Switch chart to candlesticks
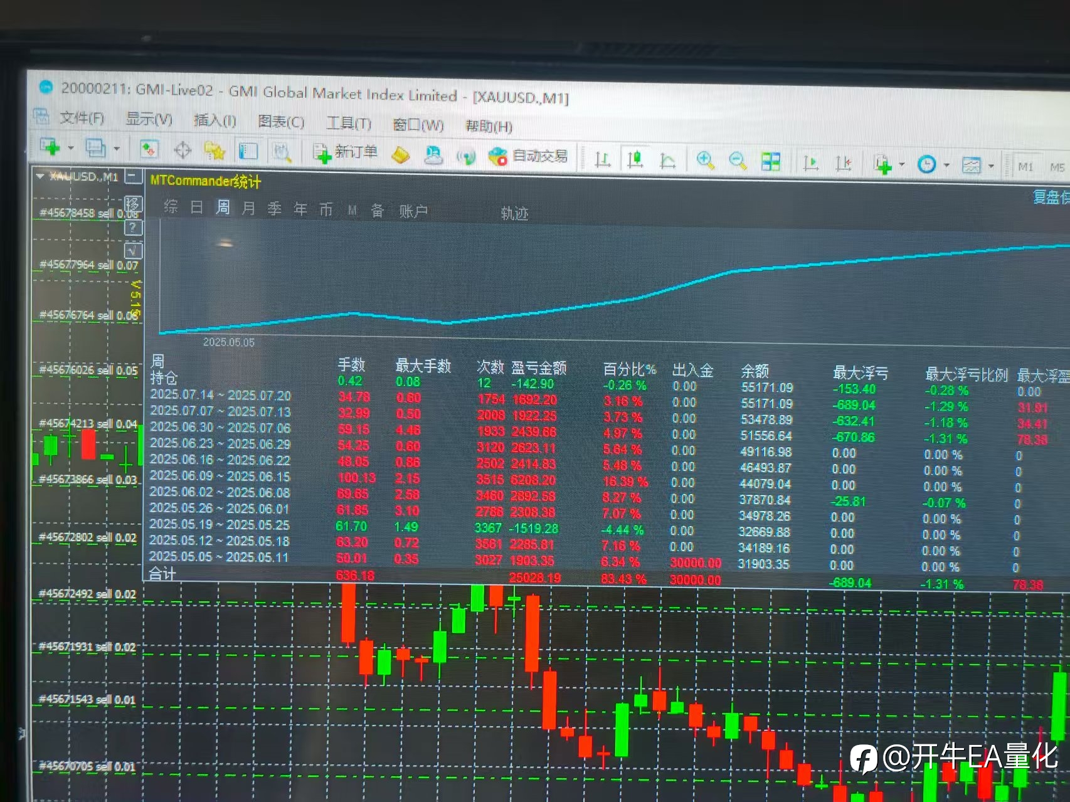 tap(635, 160)
